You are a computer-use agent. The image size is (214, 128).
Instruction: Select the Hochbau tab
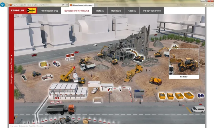point(116,11)
